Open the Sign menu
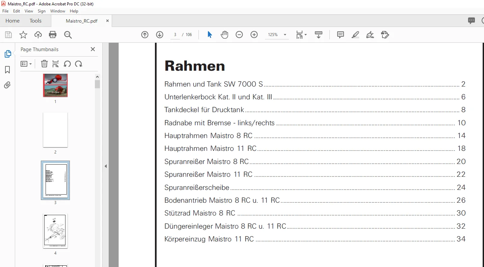The width and height of the screenshot is (484, 267). [42, 11]
